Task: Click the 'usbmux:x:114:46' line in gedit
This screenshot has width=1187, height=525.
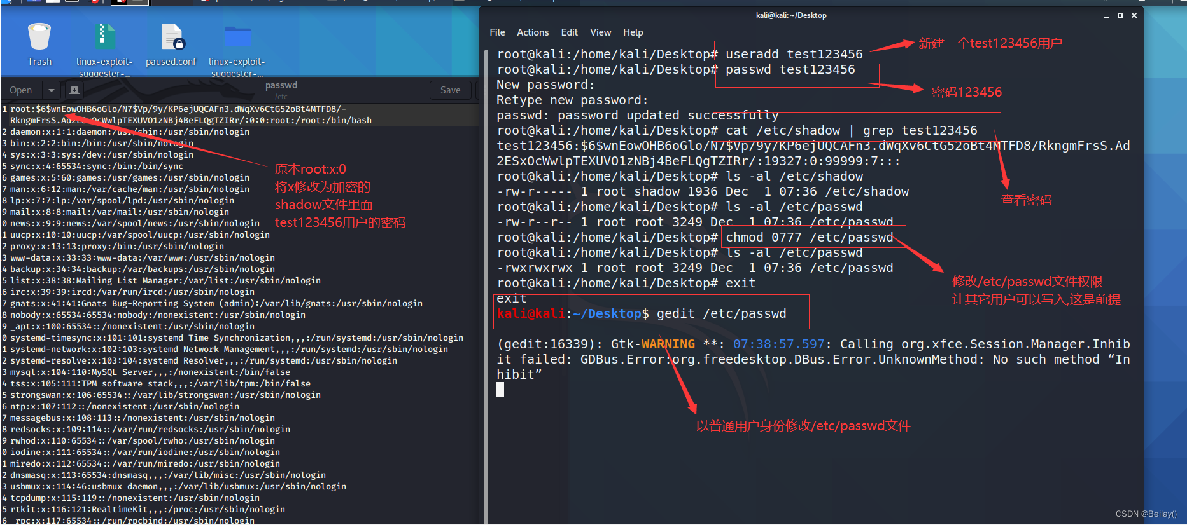Action: (x=178, y=487)
